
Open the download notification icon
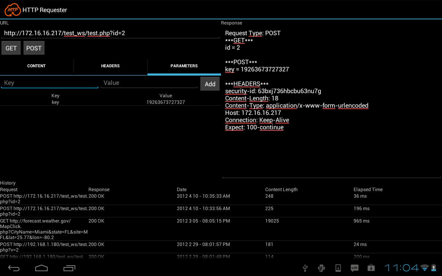tap(338, 268)
